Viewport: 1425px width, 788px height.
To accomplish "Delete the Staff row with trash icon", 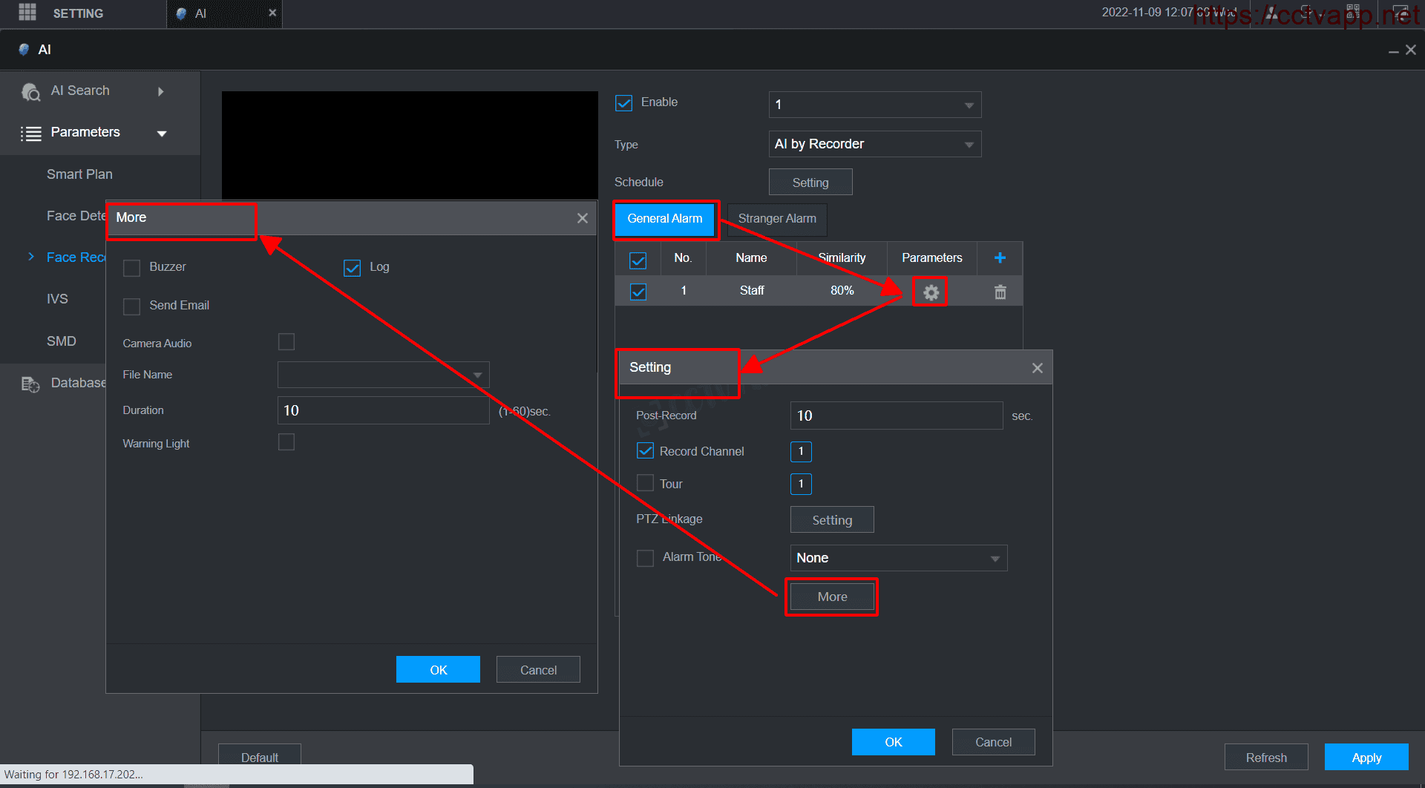I will click(1000, 292).
